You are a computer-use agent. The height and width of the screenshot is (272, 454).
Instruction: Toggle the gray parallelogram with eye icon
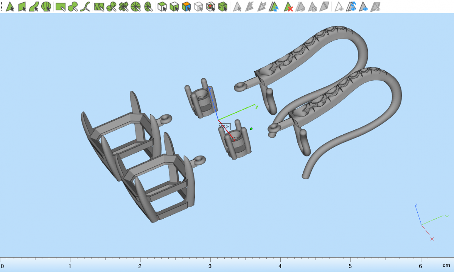tap(375, 6)
